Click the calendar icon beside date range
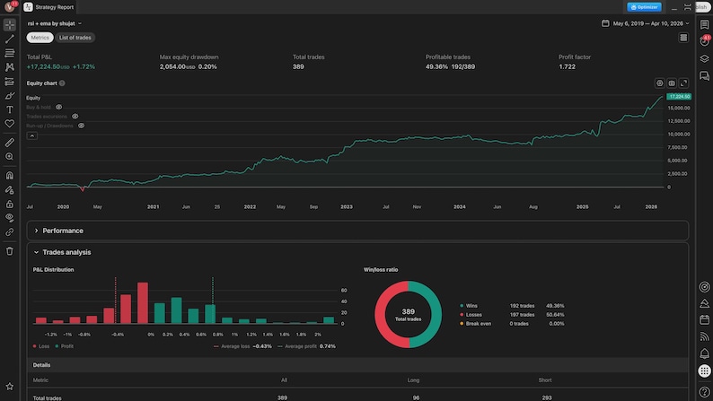The height and width of the screenshot is (401, 713). (605, 23)
